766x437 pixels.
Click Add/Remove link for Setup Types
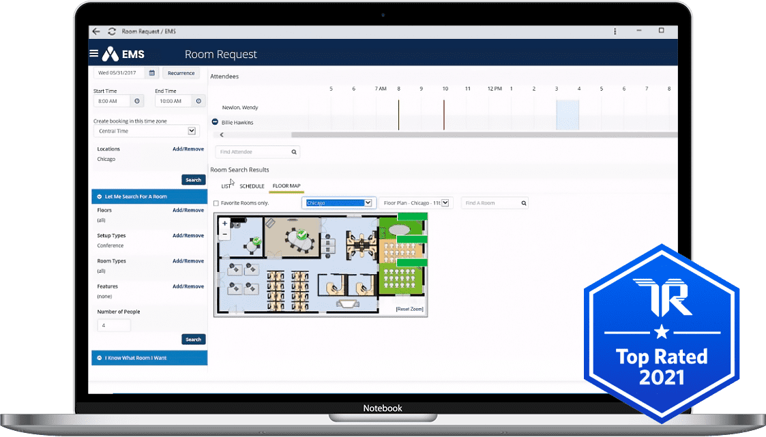(x=188, y=235)
